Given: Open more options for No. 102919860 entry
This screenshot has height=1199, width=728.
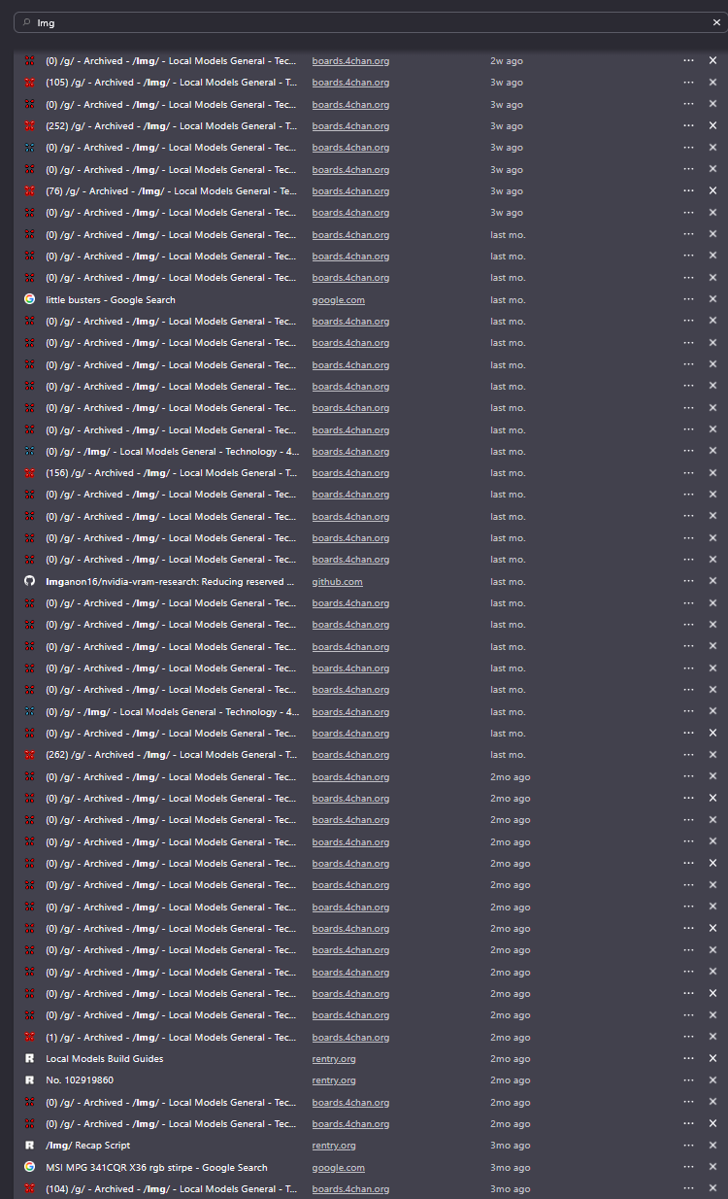Looking at the screenshot, I should coord(688,1080).
